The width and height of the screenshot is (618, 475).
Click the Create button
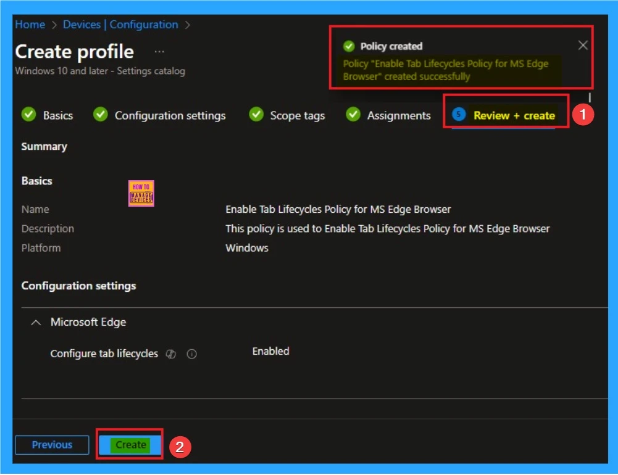130,445
